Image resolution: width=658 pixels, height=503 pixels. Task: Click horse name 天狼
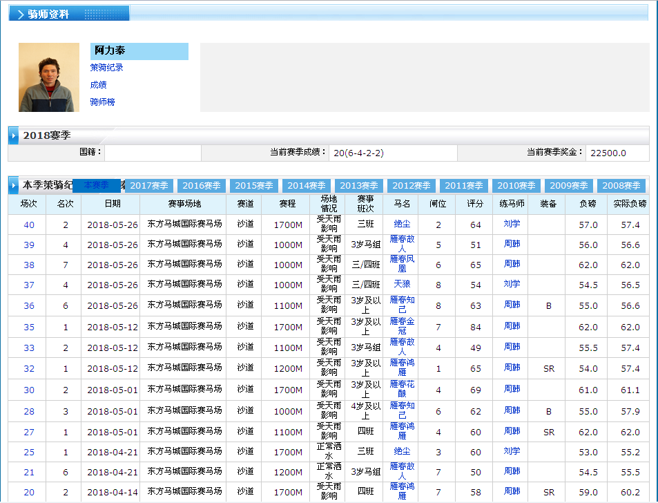pyautogui.click(x=402, y=284)
